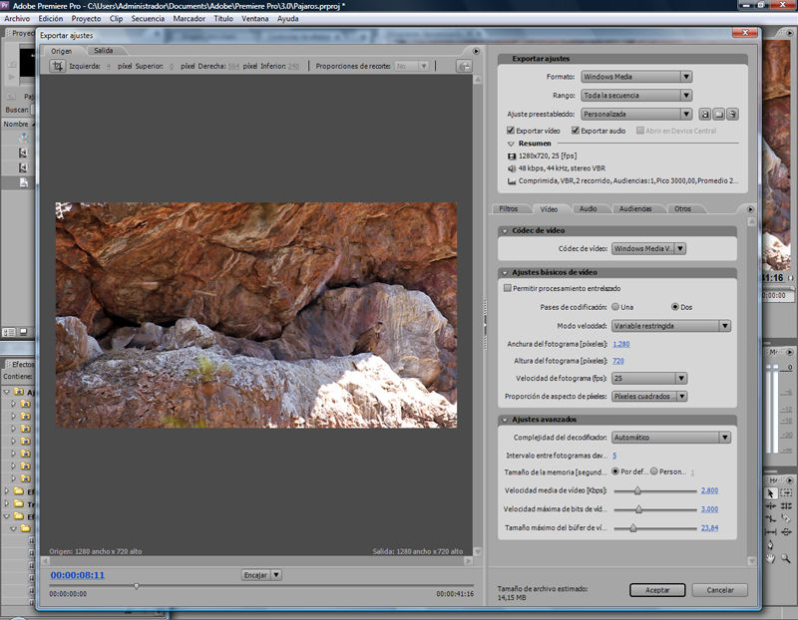Open the Secuencia menu

(148, 19)
